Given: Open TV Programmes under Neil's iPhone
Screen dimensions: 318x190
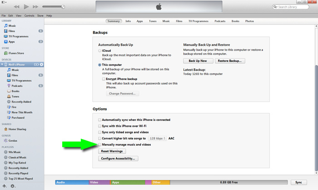Looking at the screenshot, I should 22,80.
